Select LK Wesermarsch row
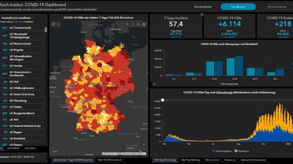 [x=22, y=43]
